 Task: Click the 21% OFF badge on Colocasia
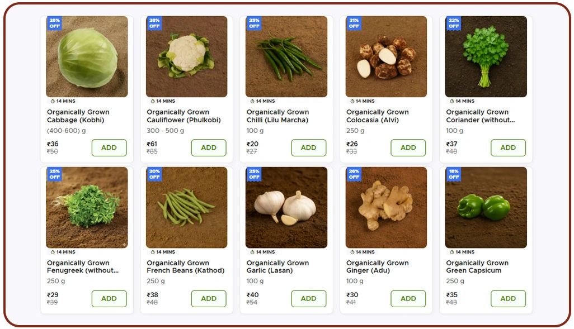[x=354, y=23]
